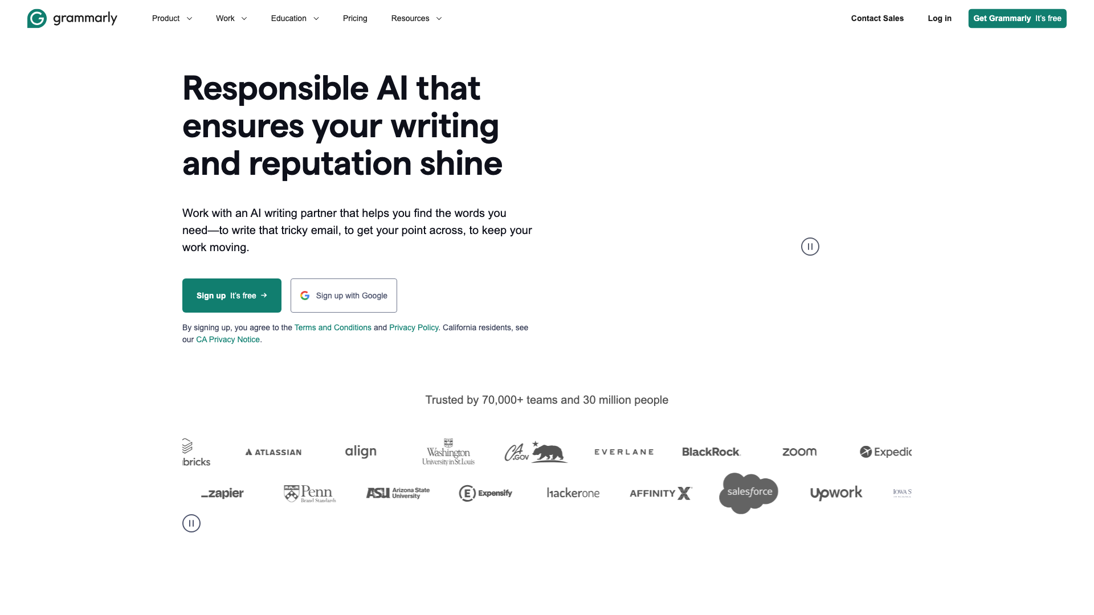Click the Zoom logo in trusted brands

tap(799, 452)
